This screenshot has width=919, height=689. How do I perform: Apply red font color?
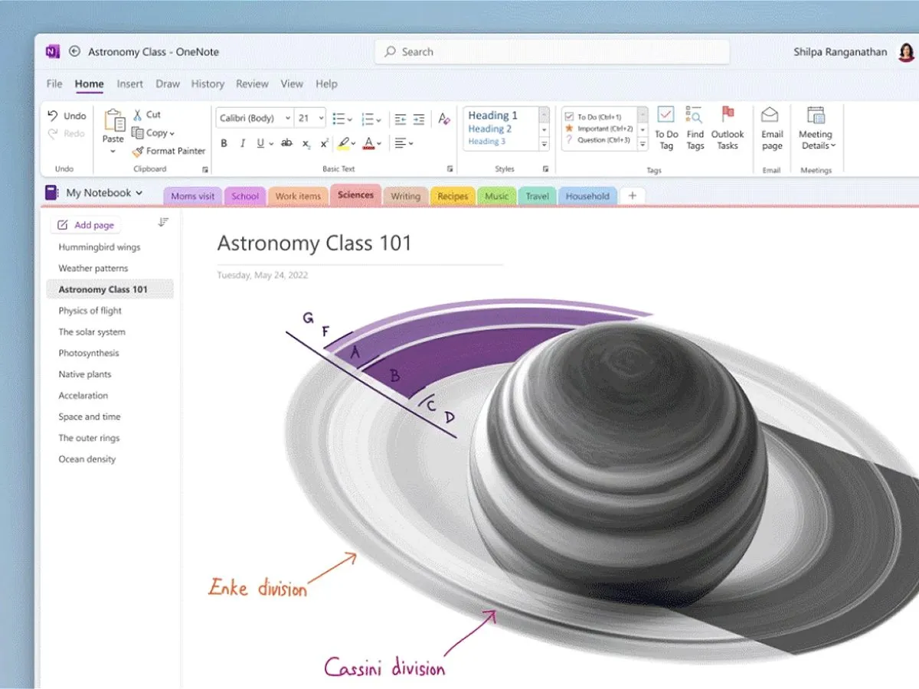click(369, 143)
